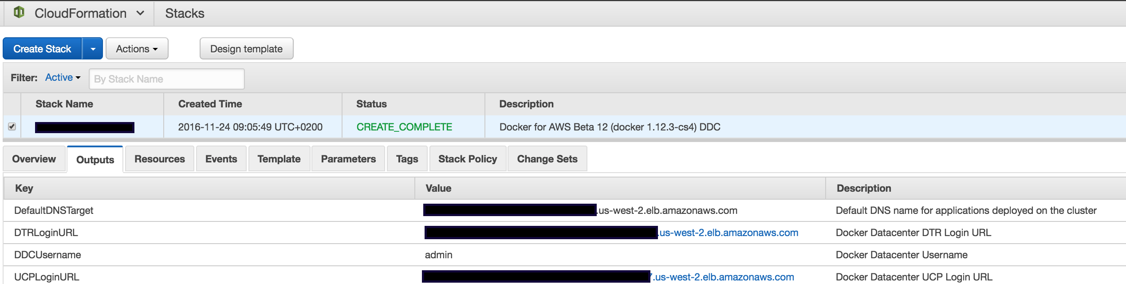Open the Resources tab
This screenshot has height=284, width=1126.
pyautogui.click(x=159, y=159)
